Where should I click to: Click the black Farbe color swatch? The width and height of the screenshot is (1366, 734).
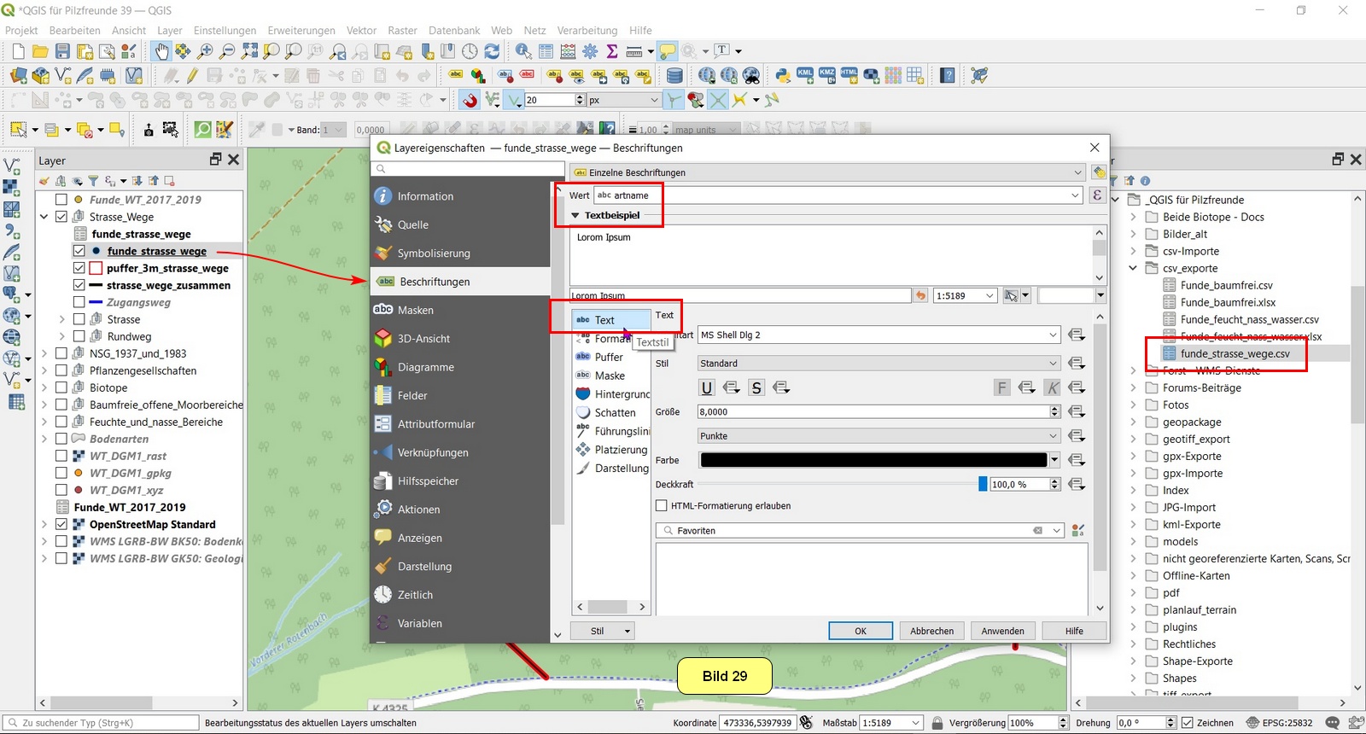[x=873, y=460]
